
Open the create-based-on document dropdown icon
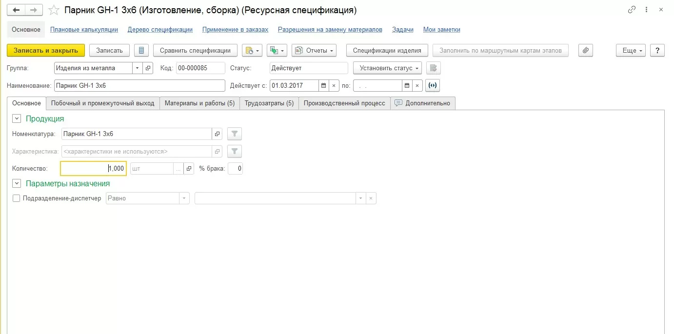(252, 50)
